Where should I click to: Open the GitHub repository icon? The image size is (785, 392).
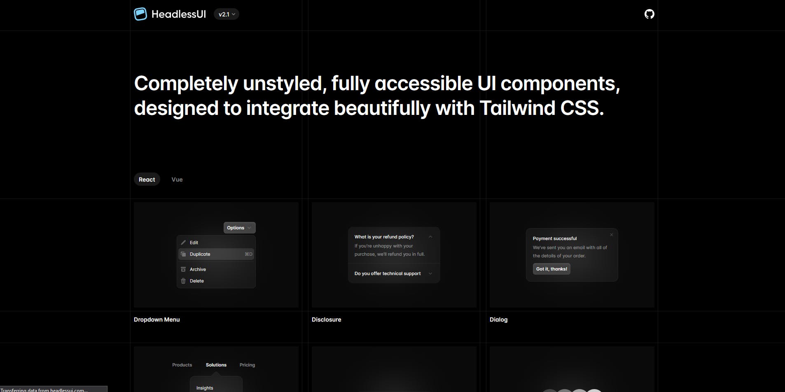coord(649,14)
